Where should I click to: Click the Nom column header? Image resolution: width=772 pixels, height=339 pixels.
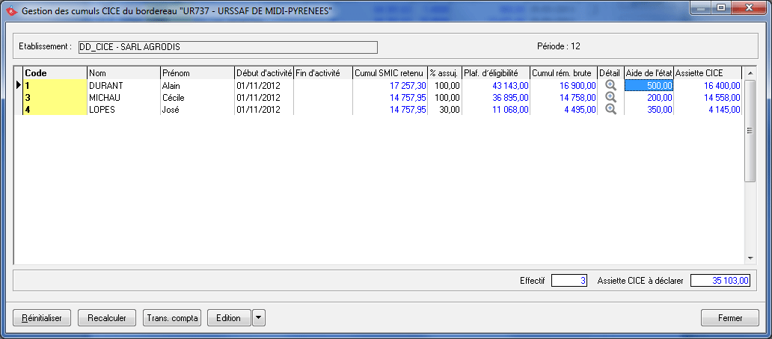123,73
